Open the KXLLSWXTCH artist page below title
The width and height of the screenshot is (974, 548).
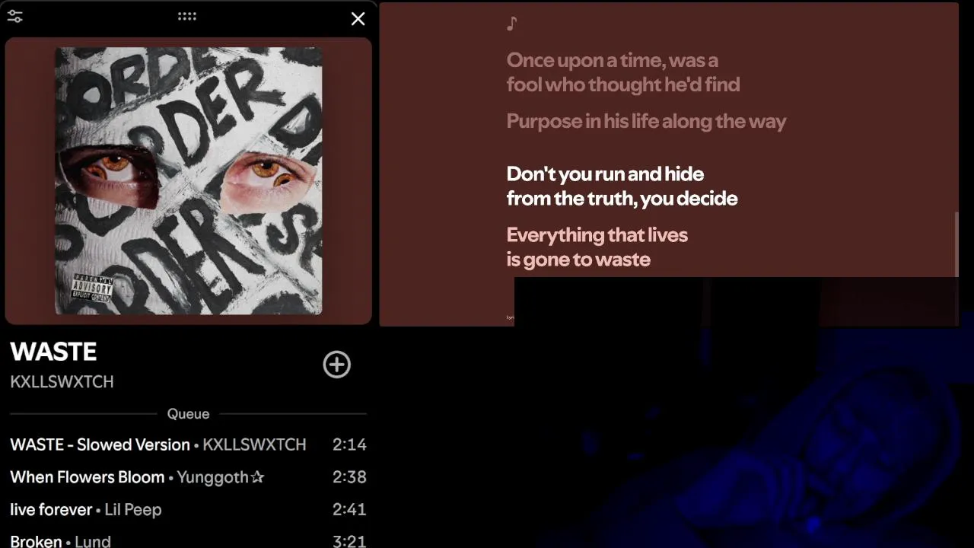pyautogui.click(x=62, y=382)
